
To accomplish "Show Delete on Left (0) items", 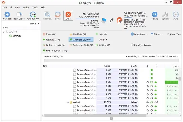I will click(54, 45).
